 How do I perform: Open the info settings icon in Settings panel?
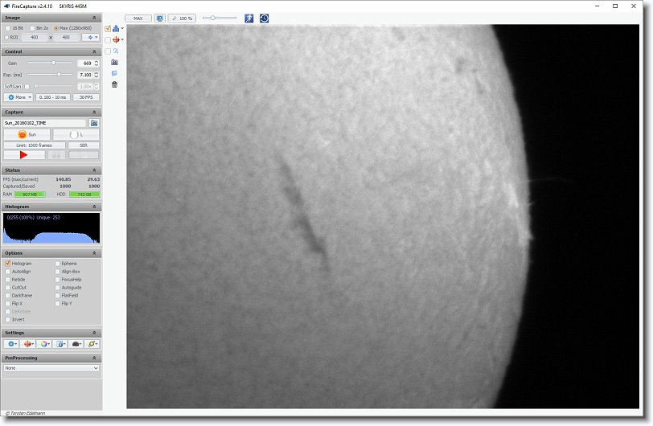click(x=60, y=344)
